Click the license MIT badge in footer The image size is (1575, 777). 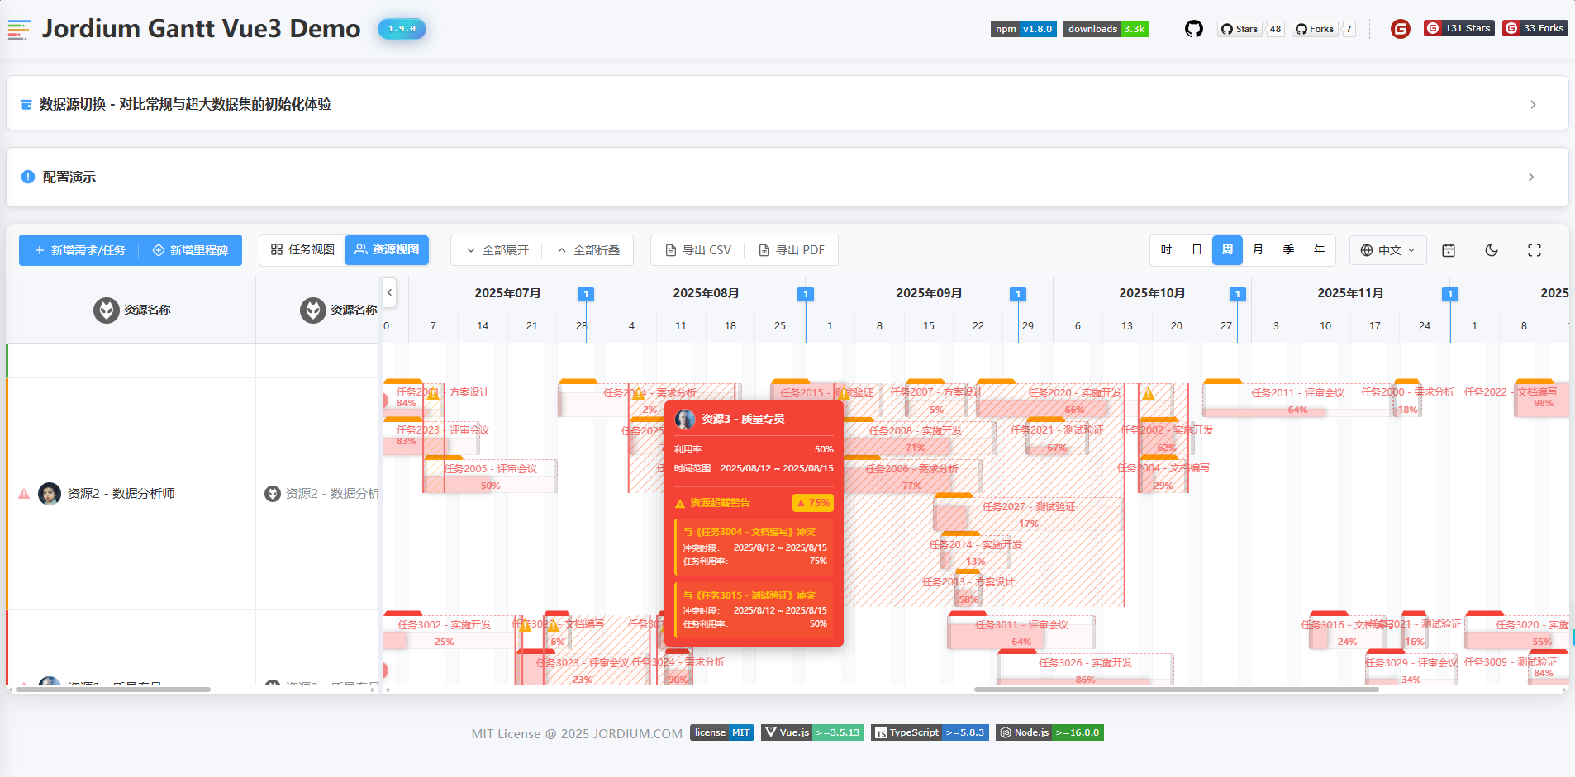[x=722, y=732]
